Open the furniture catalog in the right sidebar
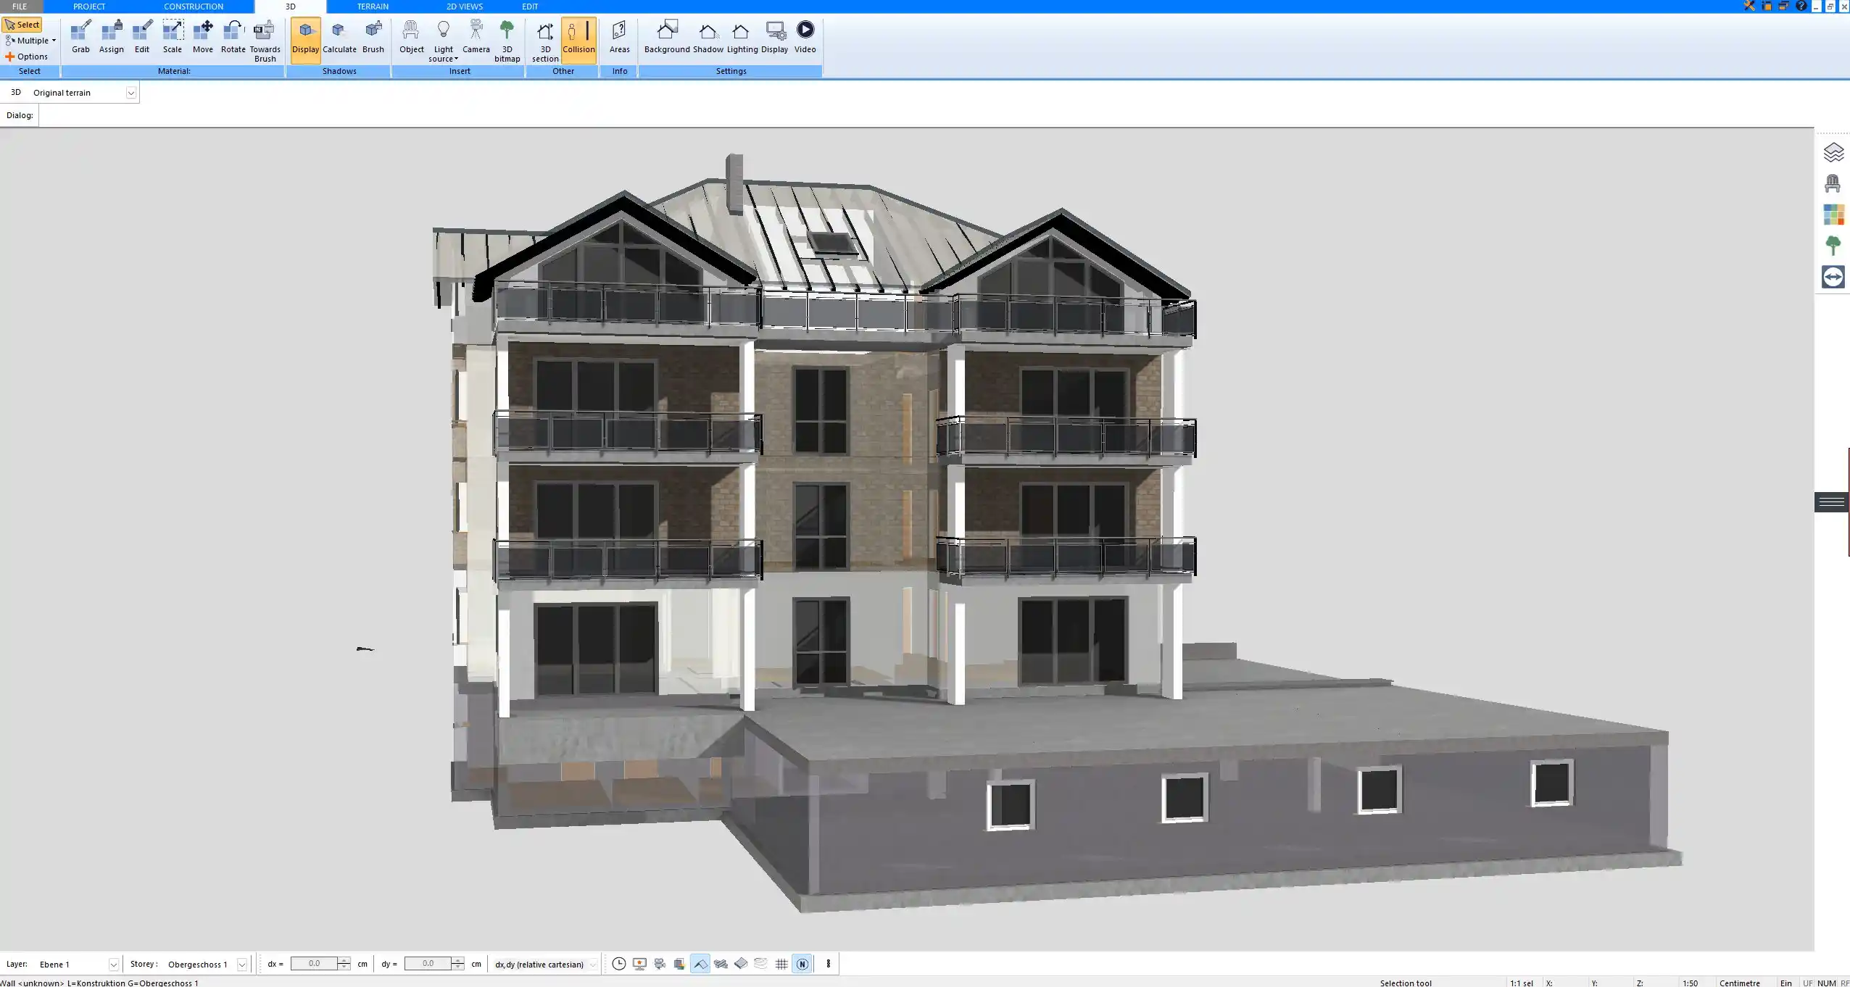The height and width of the screenshot is (987, 1850). (1833, 183)
